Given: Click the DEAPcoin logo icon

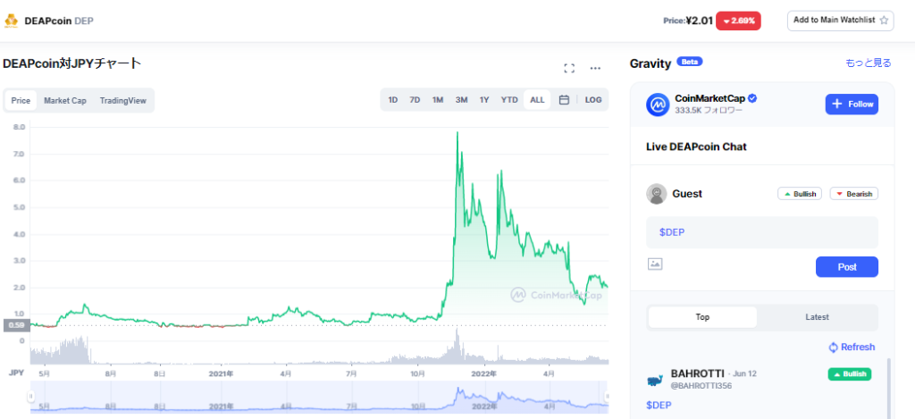Looking at the screenshot, I should pyautogui.click(x=12, y=20).
